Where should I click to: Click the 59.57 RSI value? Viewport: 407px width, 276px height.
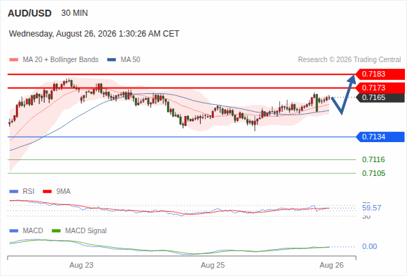click(x=372, y=208)
